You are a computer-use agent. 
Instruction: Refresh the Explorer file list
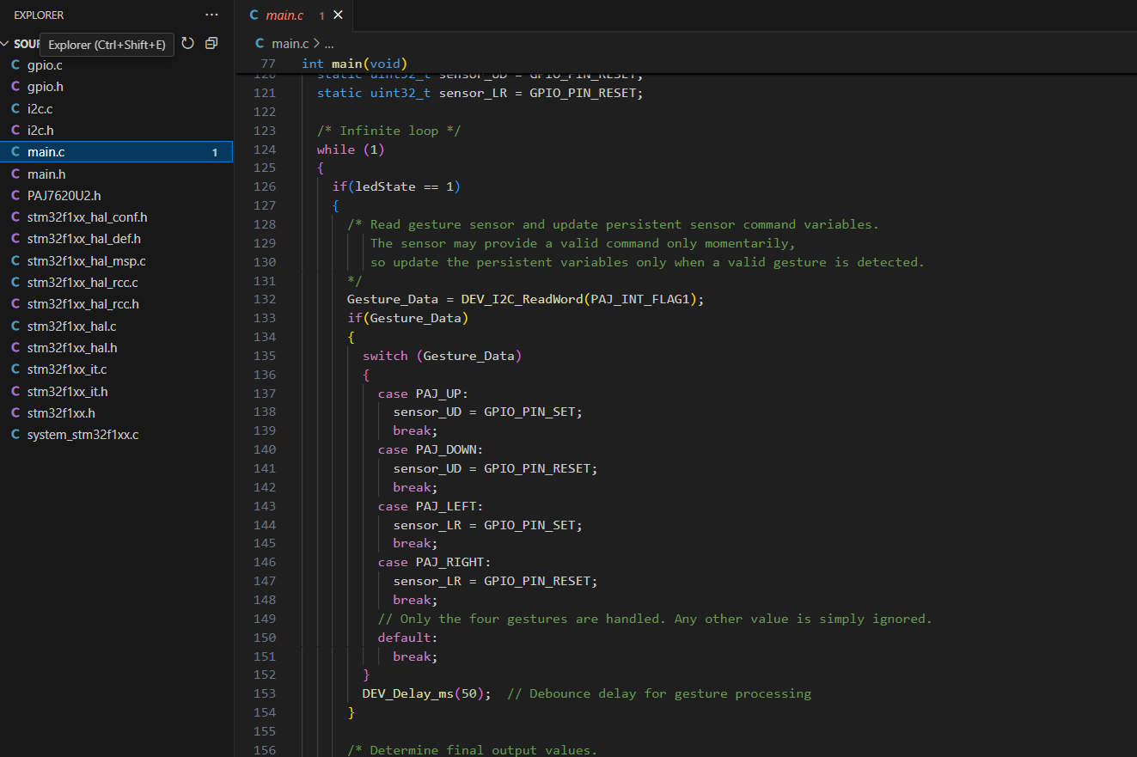[x=187, y=43]
